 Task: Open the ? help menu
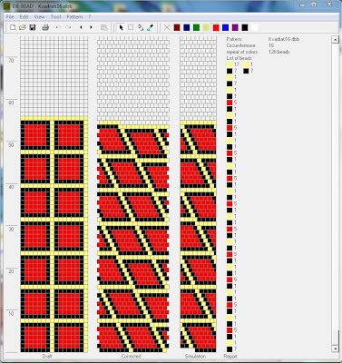coord(90,17)
